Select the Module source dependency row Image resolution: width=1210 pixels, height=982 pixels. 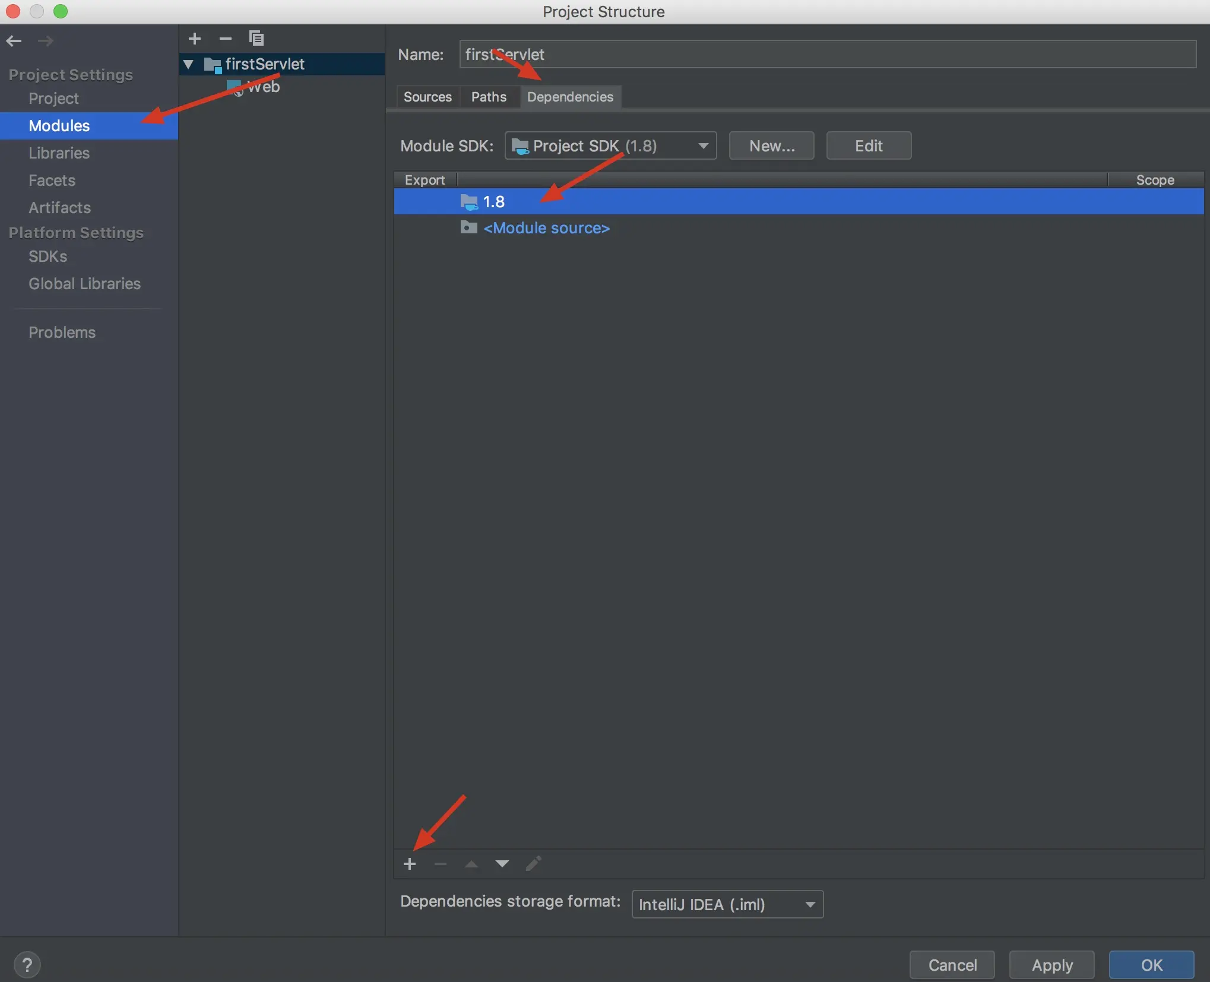pyautogui.click(x=546, y=228)
